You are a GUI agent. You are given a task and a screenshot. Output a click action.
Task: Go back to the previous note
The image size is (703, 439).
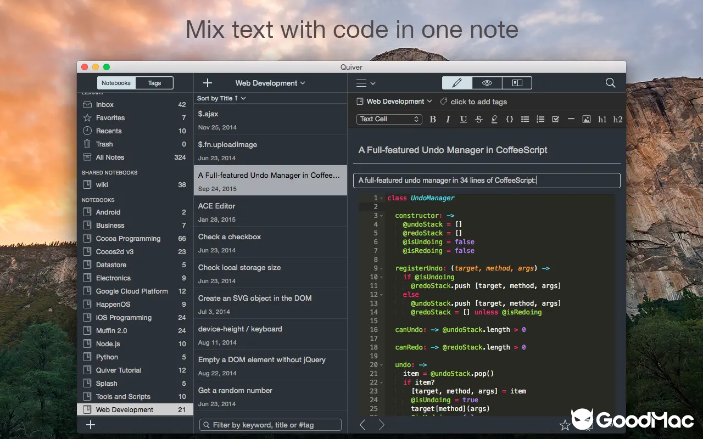[362, 424]
